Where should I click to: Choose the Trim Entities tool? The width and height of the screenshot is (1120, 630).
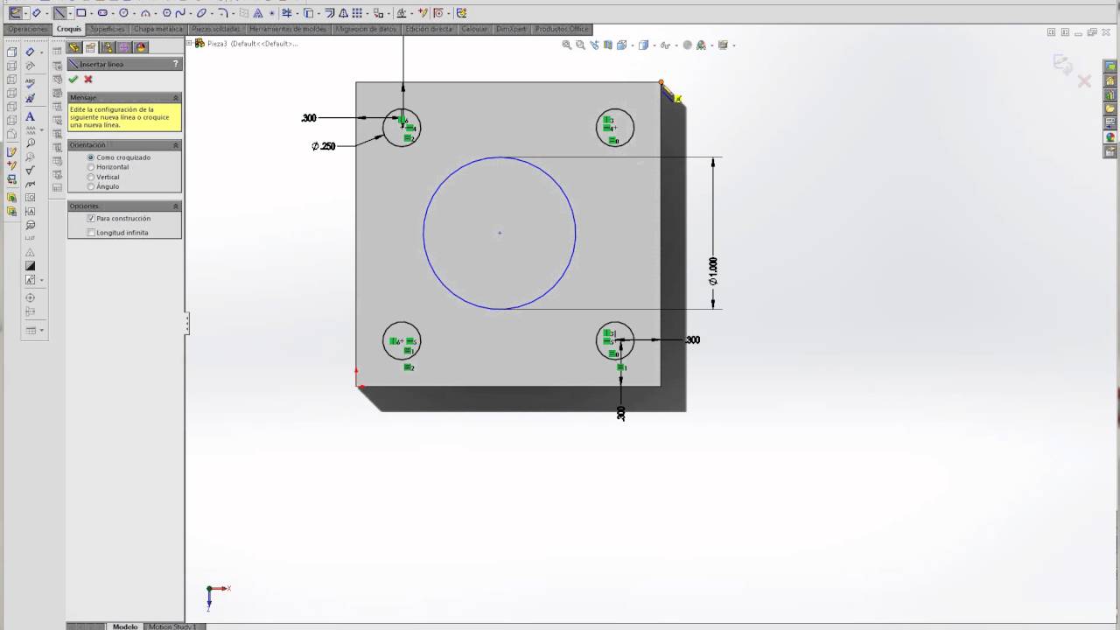point(287,13)
